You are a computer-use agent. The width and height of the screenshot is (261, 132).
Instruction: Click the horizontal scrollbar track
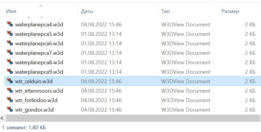point(132,118)
